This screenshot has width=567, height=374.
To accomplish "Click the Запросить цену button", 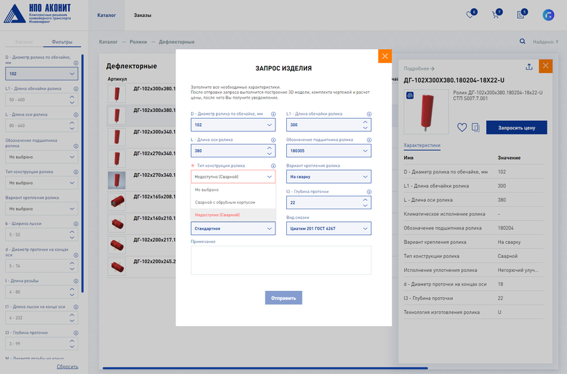I will coord(516,127).
